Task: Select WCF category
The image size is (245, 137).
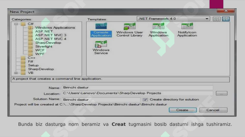Action: 40,50
